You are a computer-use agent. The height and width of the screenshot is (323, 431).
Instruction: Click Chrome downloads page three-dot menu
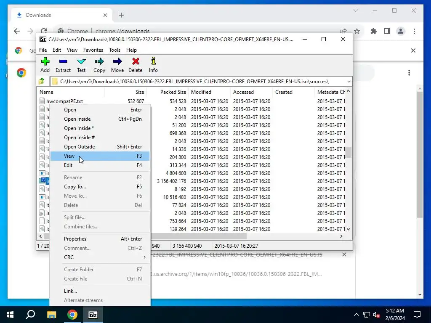click(409, 73)
